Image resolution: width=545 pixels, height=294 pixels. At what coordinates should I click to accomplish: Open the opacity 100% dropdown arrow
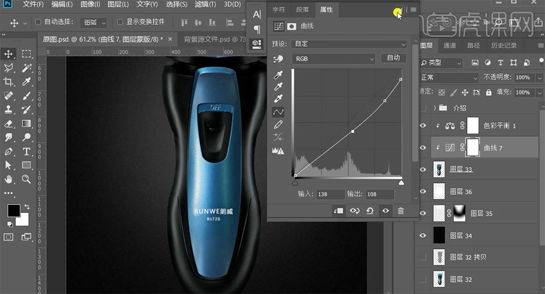pyautogui.click(x=539, y=78)
